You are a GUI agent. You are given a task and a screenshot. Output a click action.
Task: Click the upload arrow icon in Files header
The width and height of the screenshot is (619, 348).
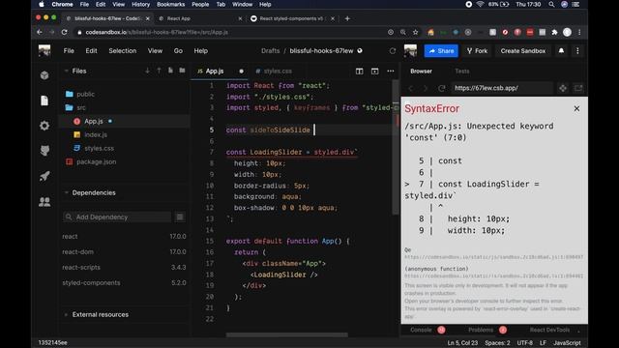pyautogui.click(x=159, y=71)
